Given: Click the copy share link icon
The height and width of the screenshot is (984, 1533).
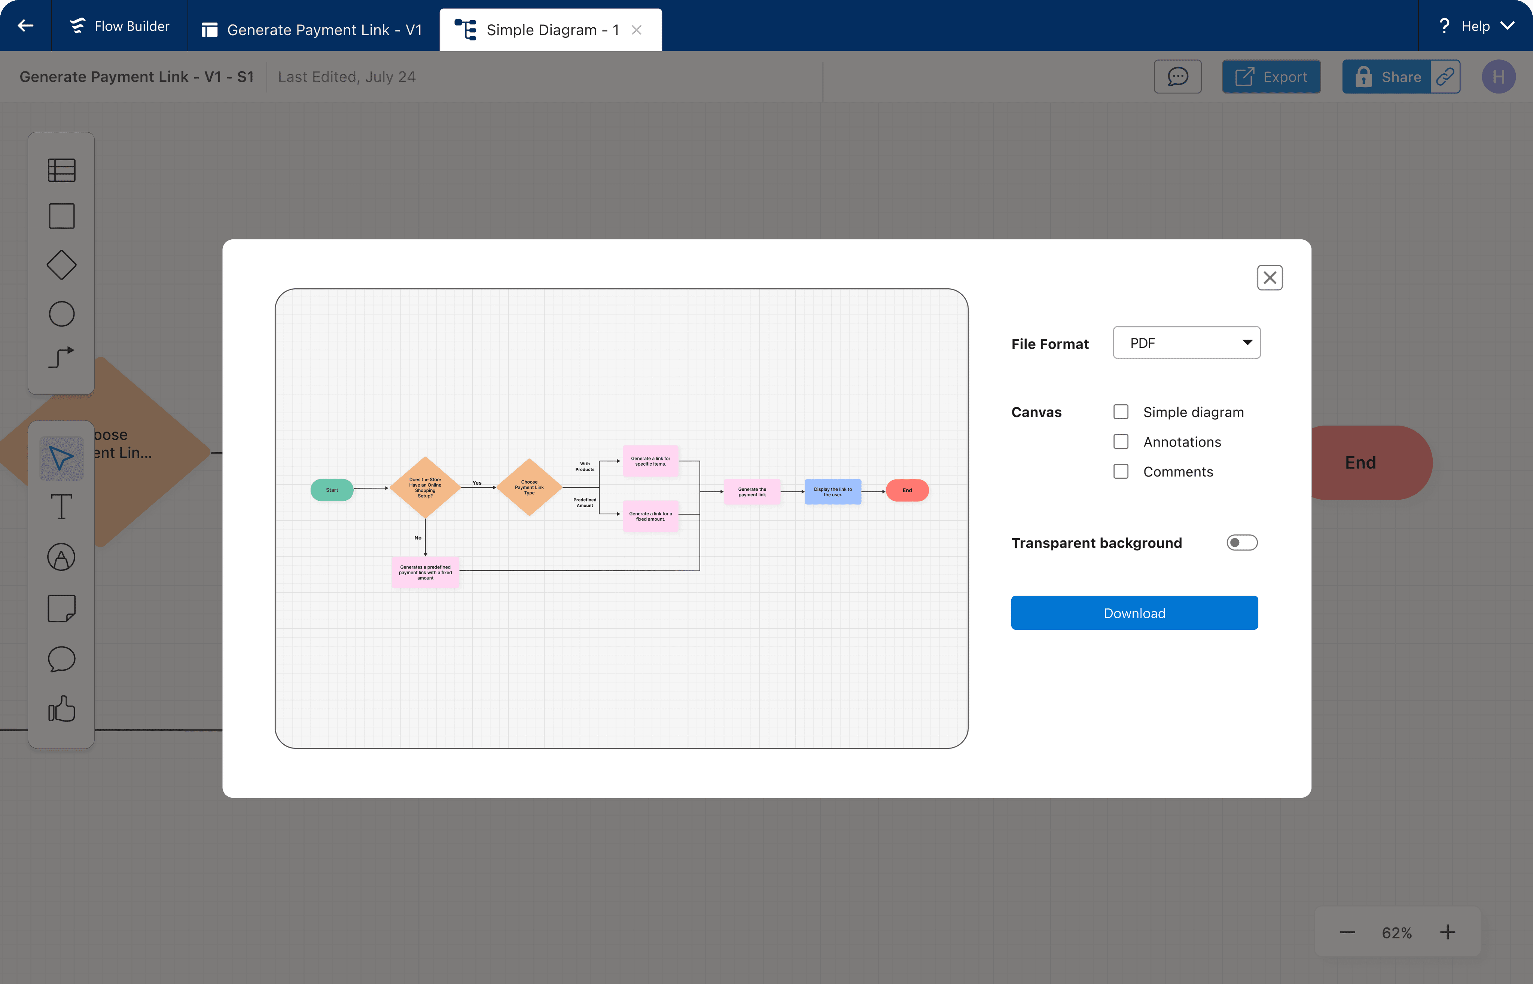Looking at the screenshot, I should [1445, 77].
